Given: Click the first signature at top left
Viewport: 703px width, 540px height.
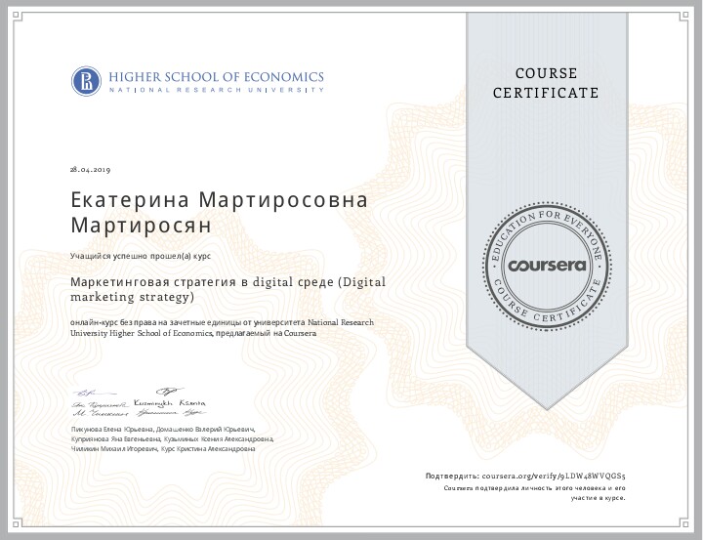Looking at the screenshot, I should click(x=82, y=392).
